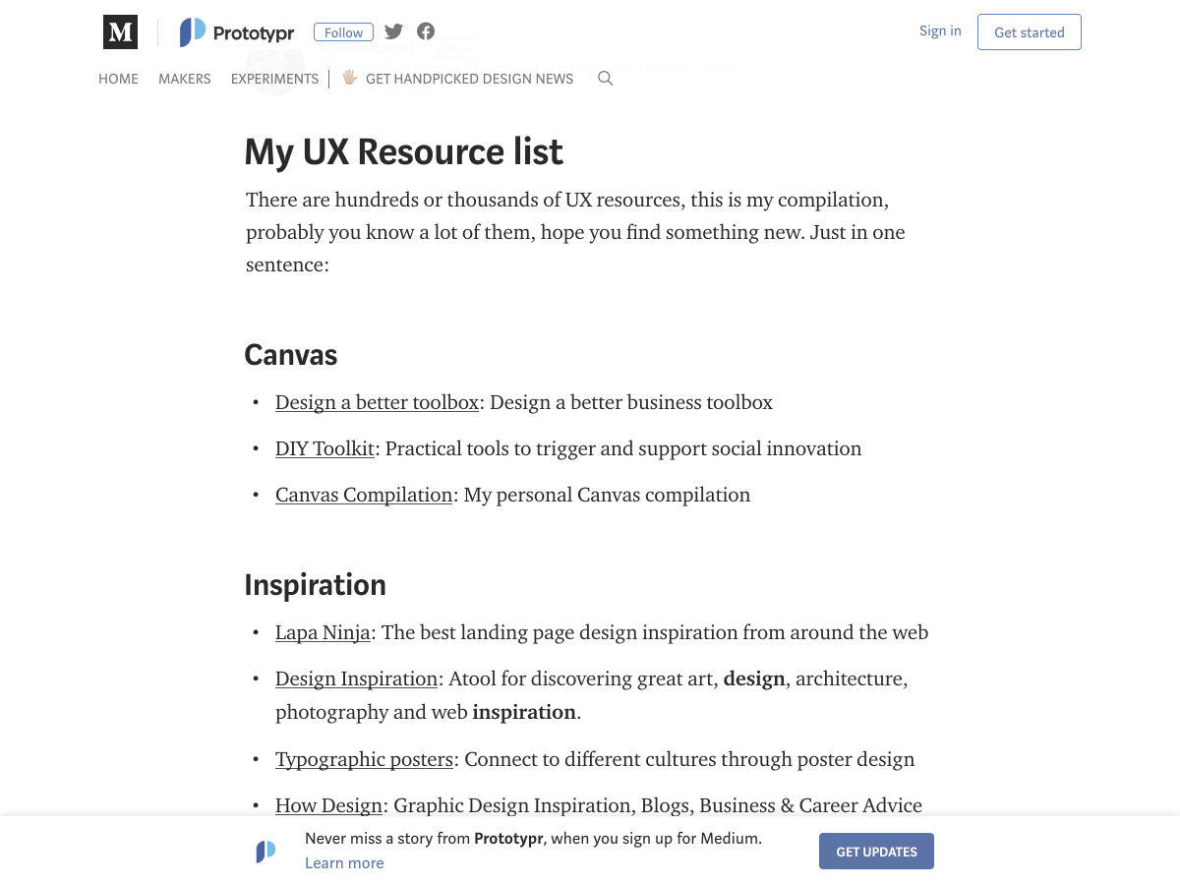Click the Canvas section heading

pyautogui.click(x=291, y=355)
